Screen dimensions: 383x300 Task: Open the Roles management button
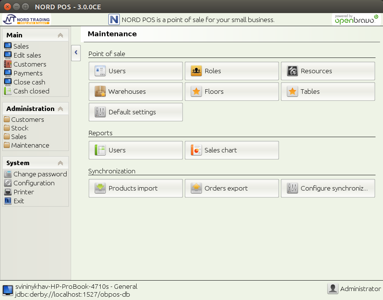232,71
